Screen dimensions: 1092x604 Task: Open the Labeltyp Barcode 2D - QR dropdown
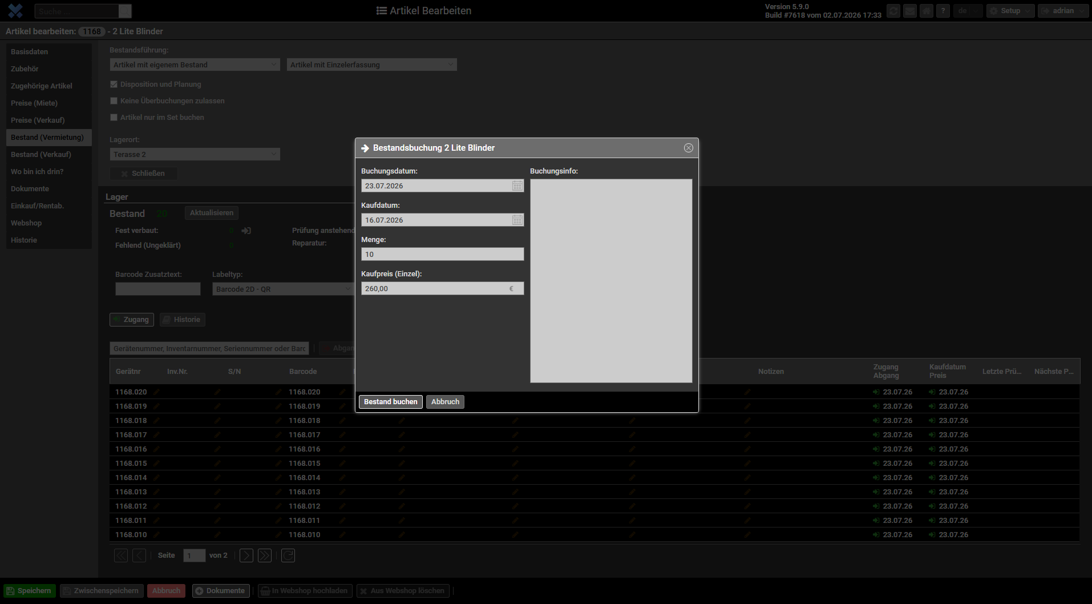[x=283, y=289]
